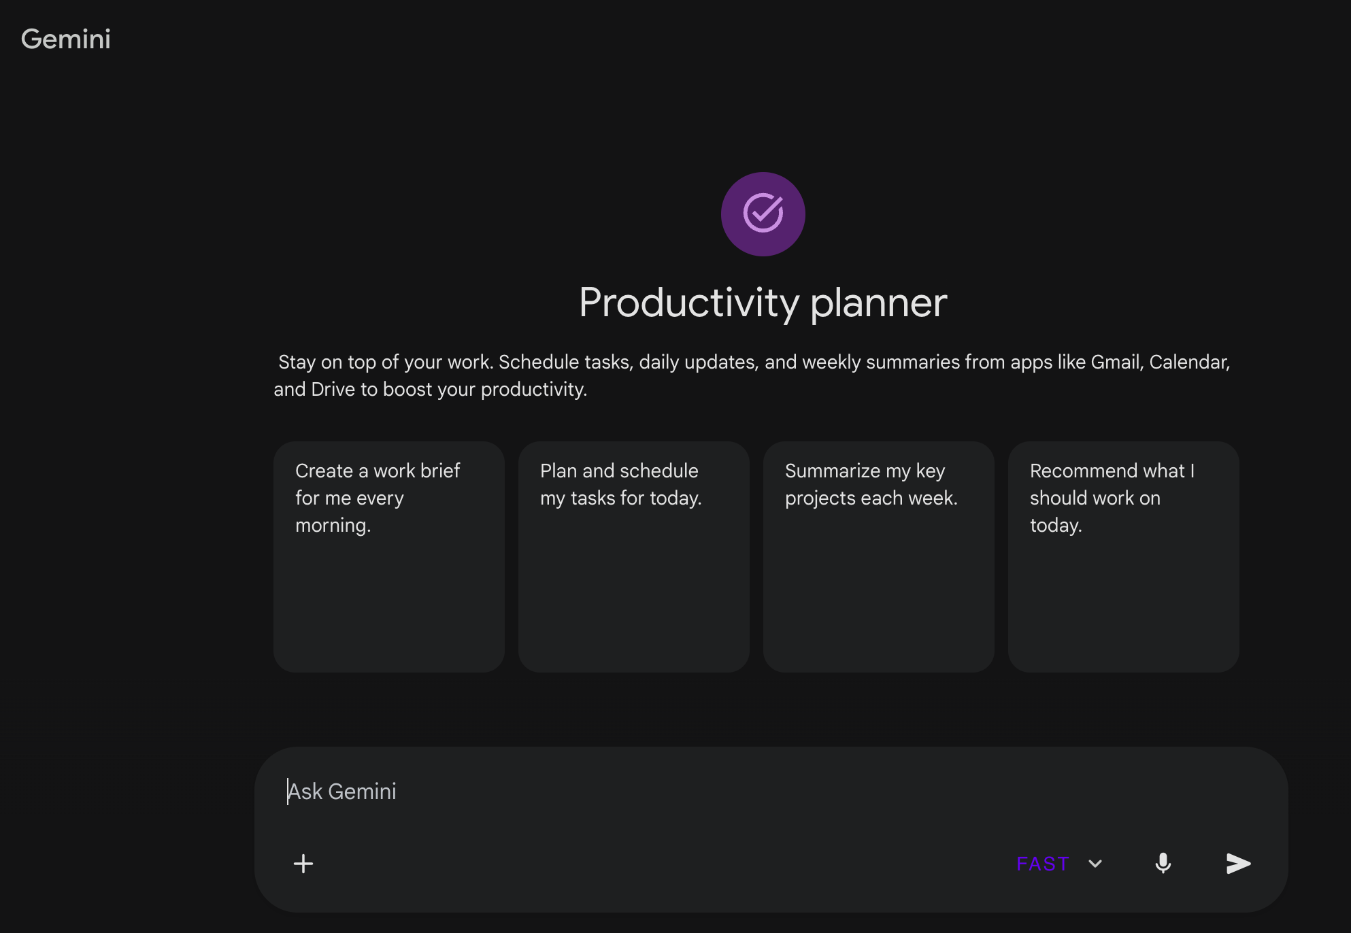Click 'tasks for today' text in second card
The height and width of the screenshot is (933, 1351).
tap(635, 498)
